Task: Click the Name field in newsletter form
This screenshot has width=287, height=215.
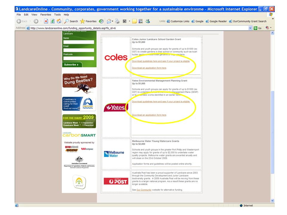Action: tap(79, 42)
